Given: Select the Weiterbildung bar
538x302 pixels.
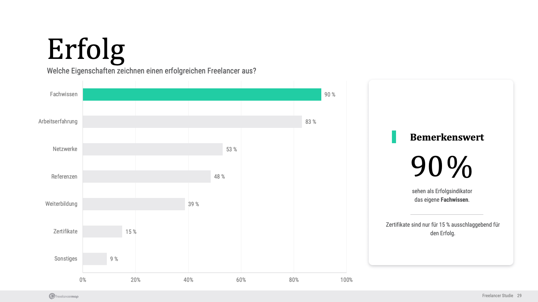Looking at the screenshot, I should click(x=134, y=204).
